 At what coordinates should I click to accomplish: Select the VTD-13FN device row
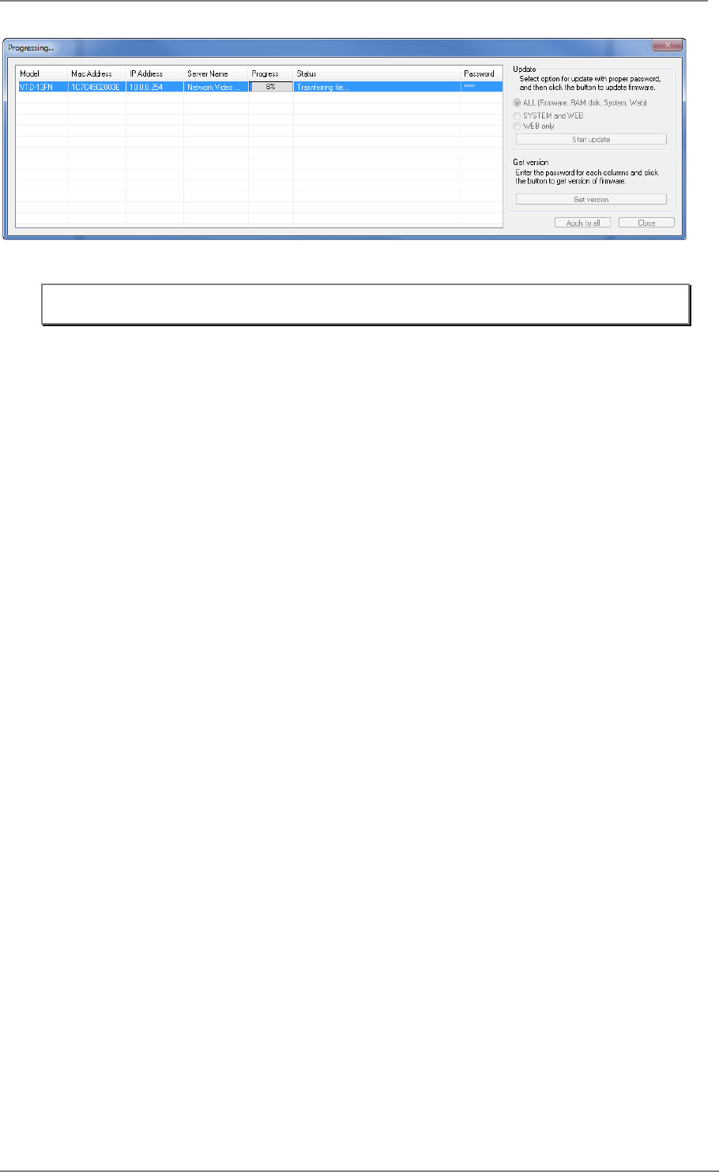(259, 87)
